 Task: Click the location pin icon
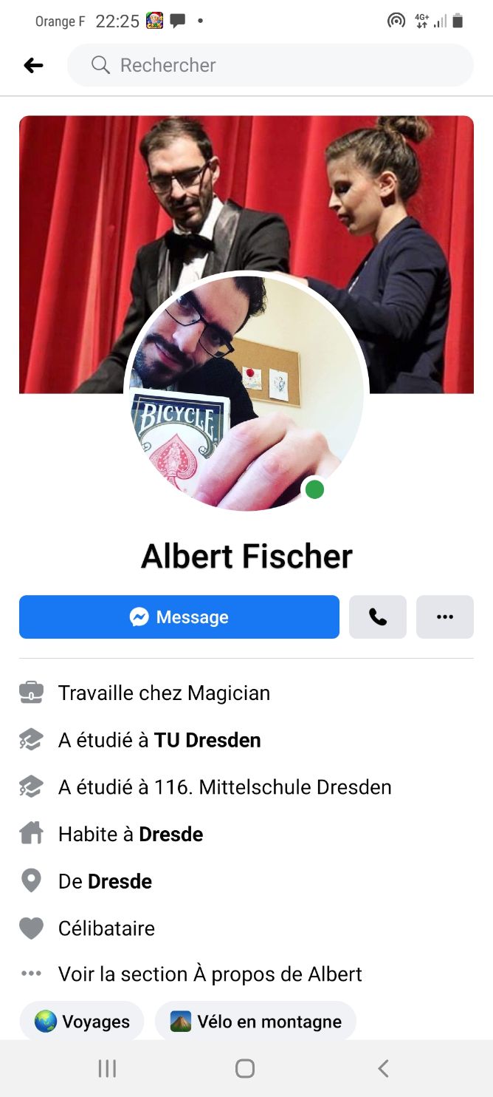[31, 881]
